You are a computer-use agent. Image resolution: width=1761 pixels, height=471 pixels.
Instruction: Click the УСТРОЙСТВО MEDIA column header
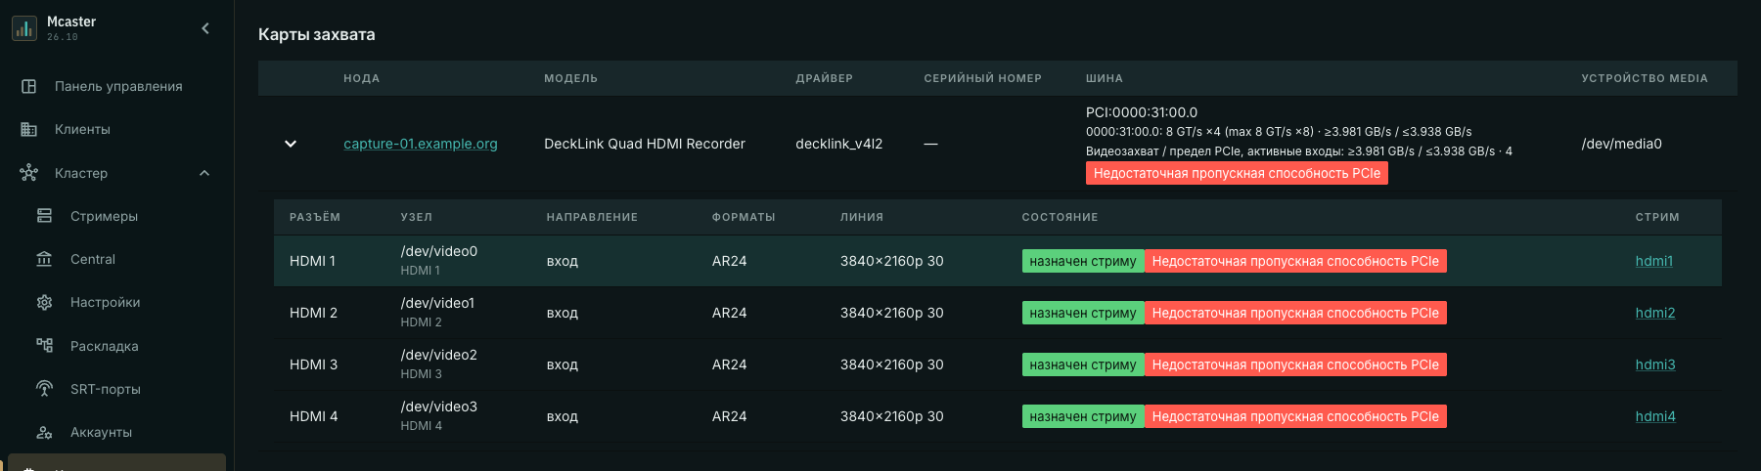1645,78
